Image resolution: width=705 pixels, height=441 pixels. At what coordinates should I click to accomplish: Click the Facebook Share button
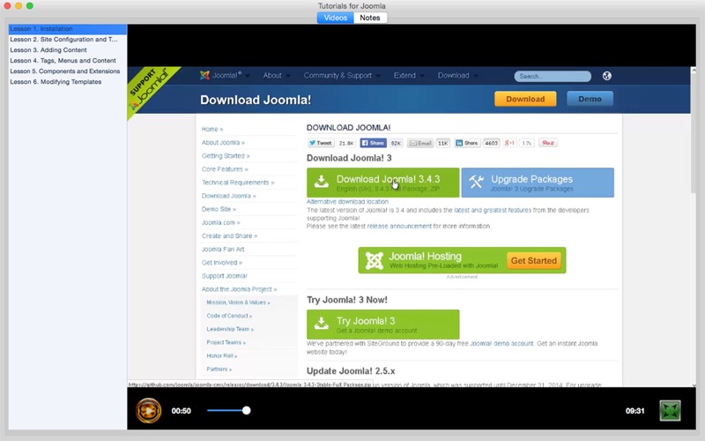tap(373, 143)
